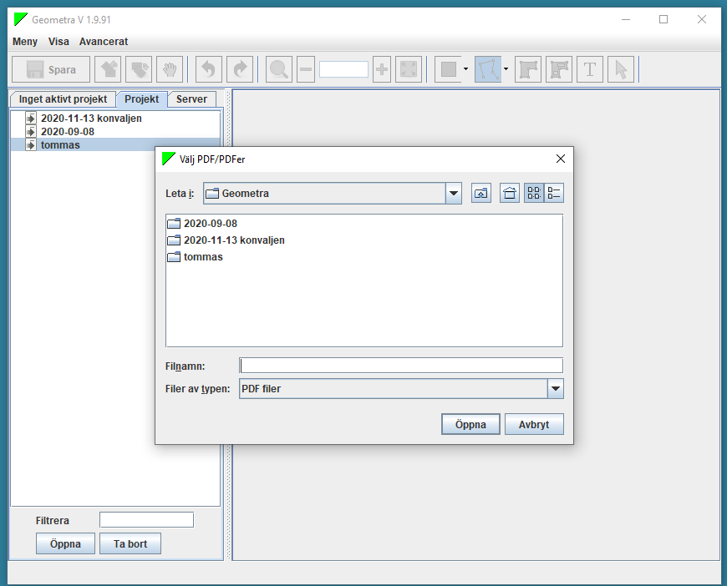Viewport: 727px width, 586px height.
Task: Toggle the details view icon in dialog
Action: 554,193
